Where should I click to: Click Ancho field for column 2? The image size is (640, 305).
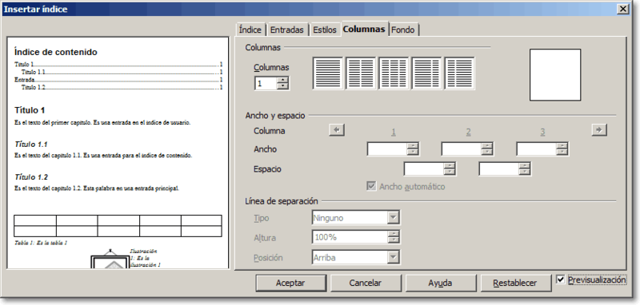pyautogui.click(x=461, y=149)
